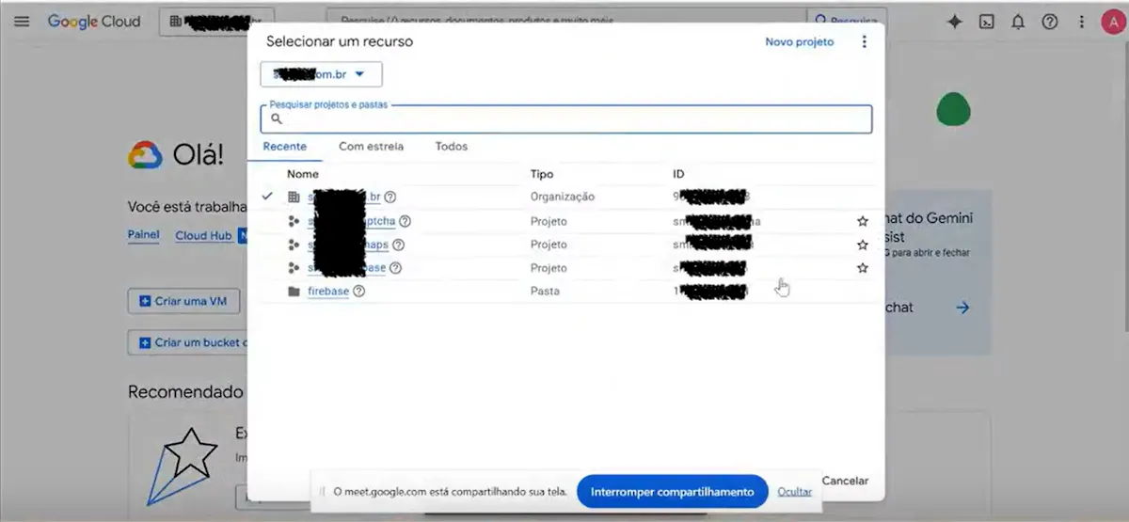Screen dimensions: 1129x522
Task: Click the 'Recomendado' heading
Action: (x=185, y=392)
